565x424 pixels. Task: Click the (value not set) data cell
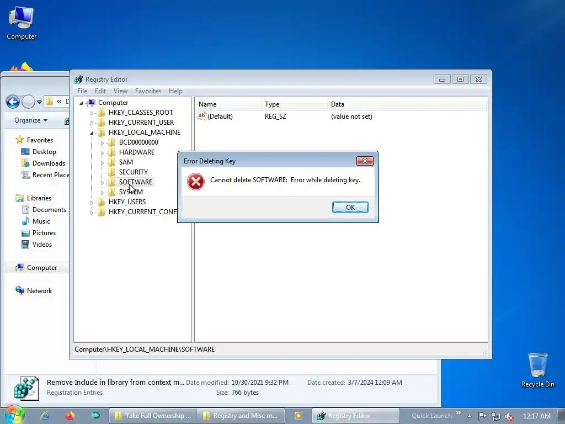[351, 116]
